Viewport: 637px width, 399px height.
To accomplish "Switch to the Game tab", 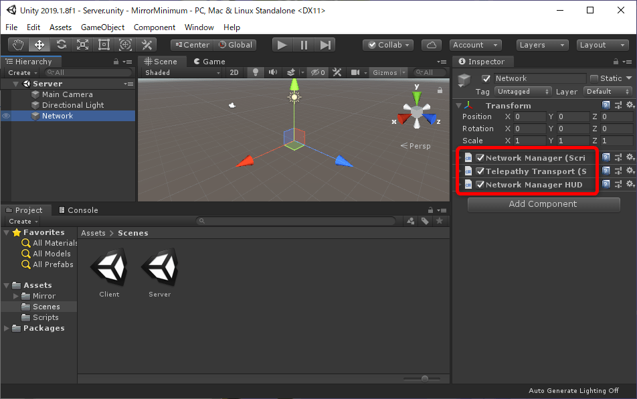I will point(209,62).
